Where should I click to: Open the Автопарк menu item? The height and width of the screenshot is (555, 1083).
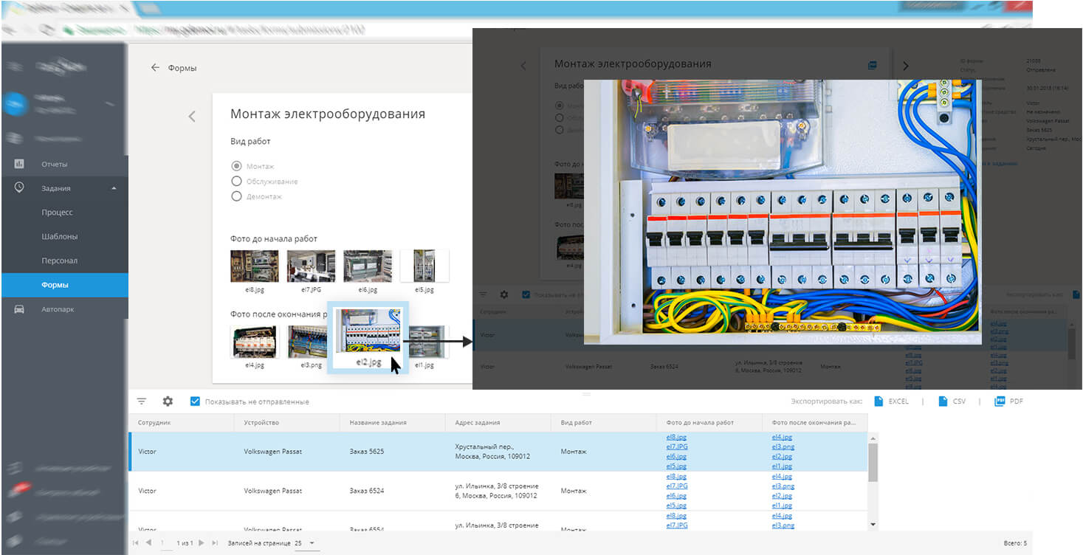click(x=58, y=309)
